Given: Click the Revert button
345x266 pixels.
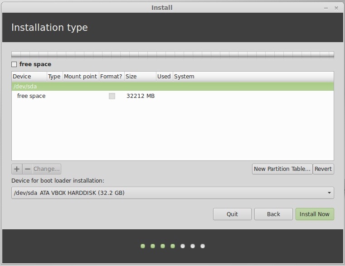Looking at the screenshot, I should (x=323, y=169).
